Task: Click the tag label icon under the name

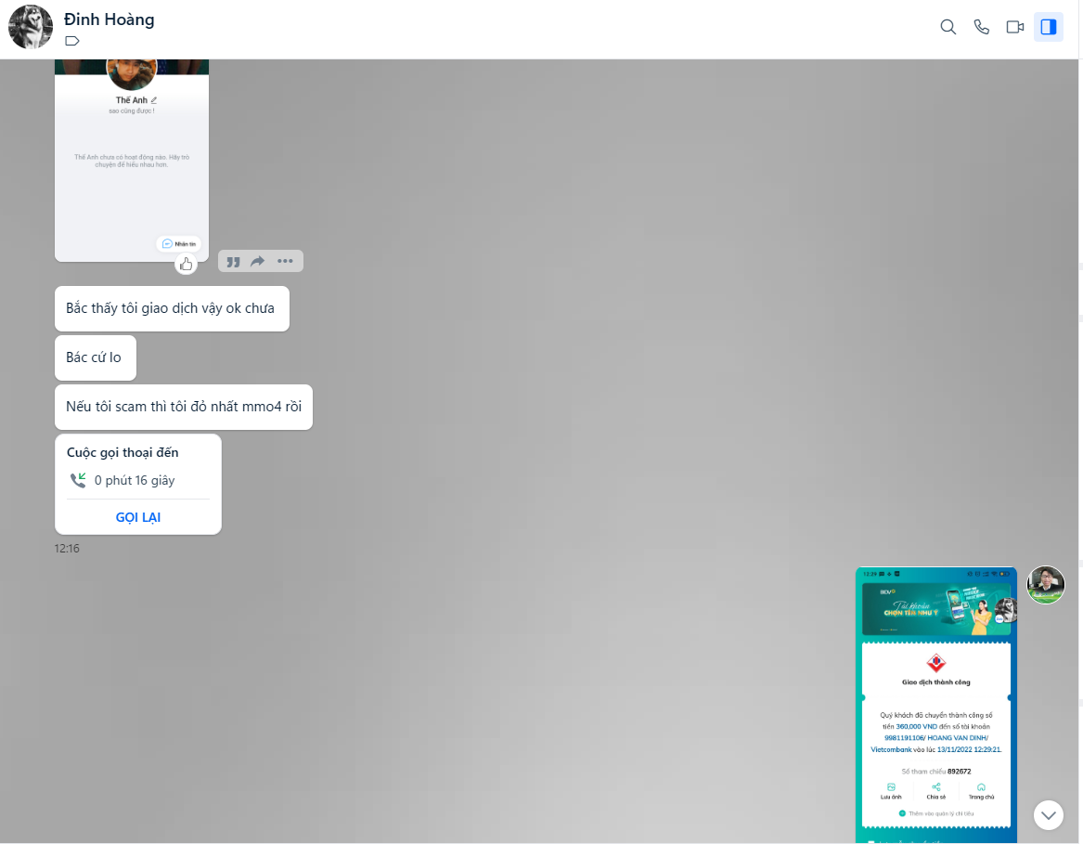Action: coord(71,41)
